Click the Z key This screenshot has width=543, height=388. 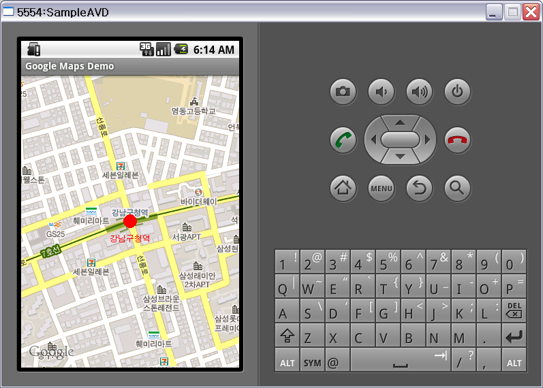(312, 335)
